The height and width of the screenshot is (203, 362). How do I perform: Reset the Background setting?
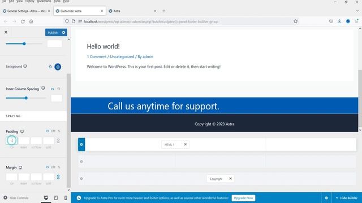50,67
